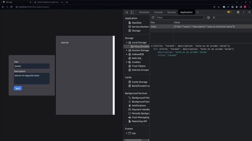Viewport: 252px width, 141px height.
Task: Activate the inspect element picker icon
Action: [x=127, y=12]
